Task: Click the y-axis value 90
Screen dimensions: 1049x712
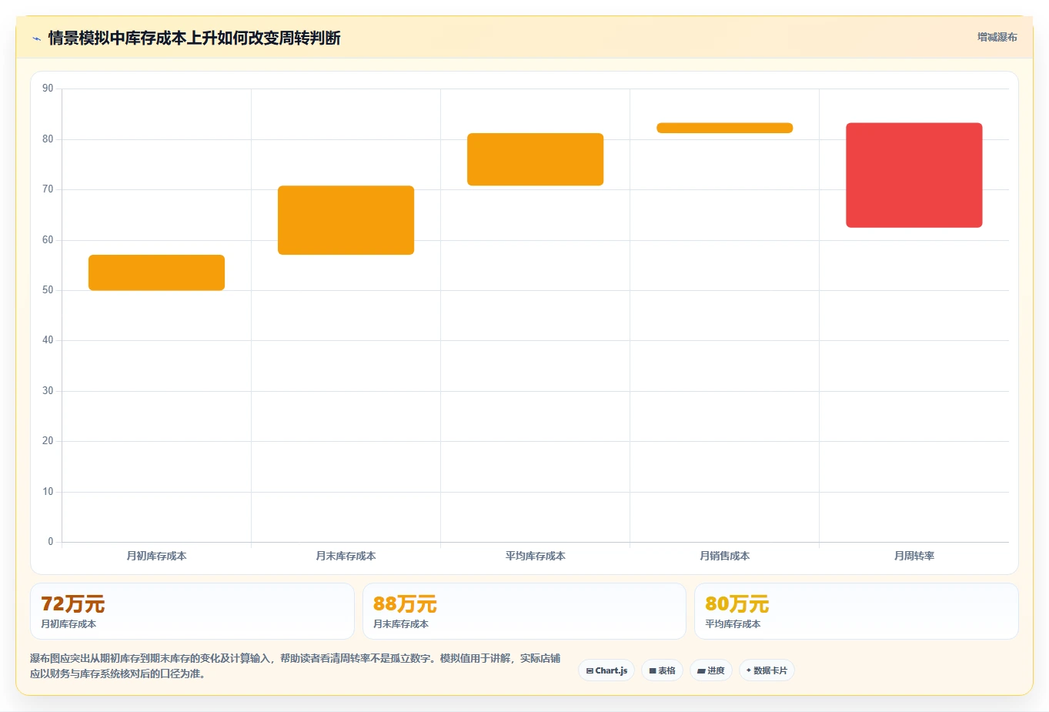Action: coord(48,89)
